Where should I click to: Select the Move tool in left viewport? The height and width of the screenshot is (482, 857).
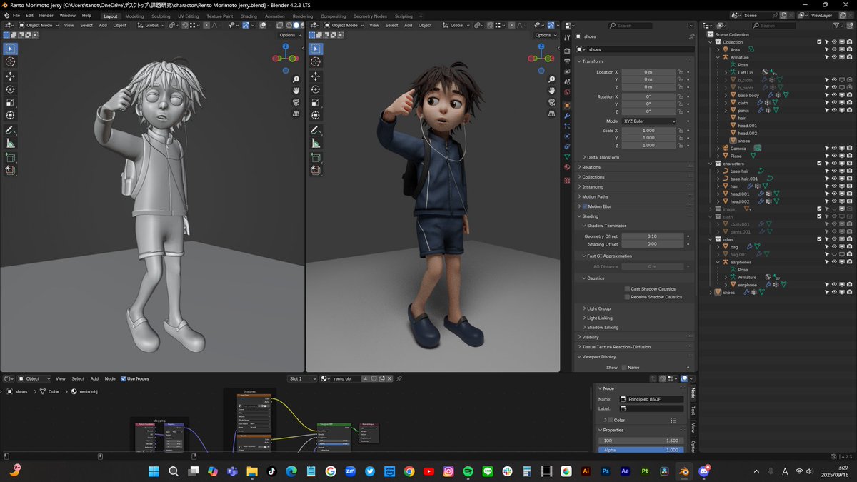(11, 76)
